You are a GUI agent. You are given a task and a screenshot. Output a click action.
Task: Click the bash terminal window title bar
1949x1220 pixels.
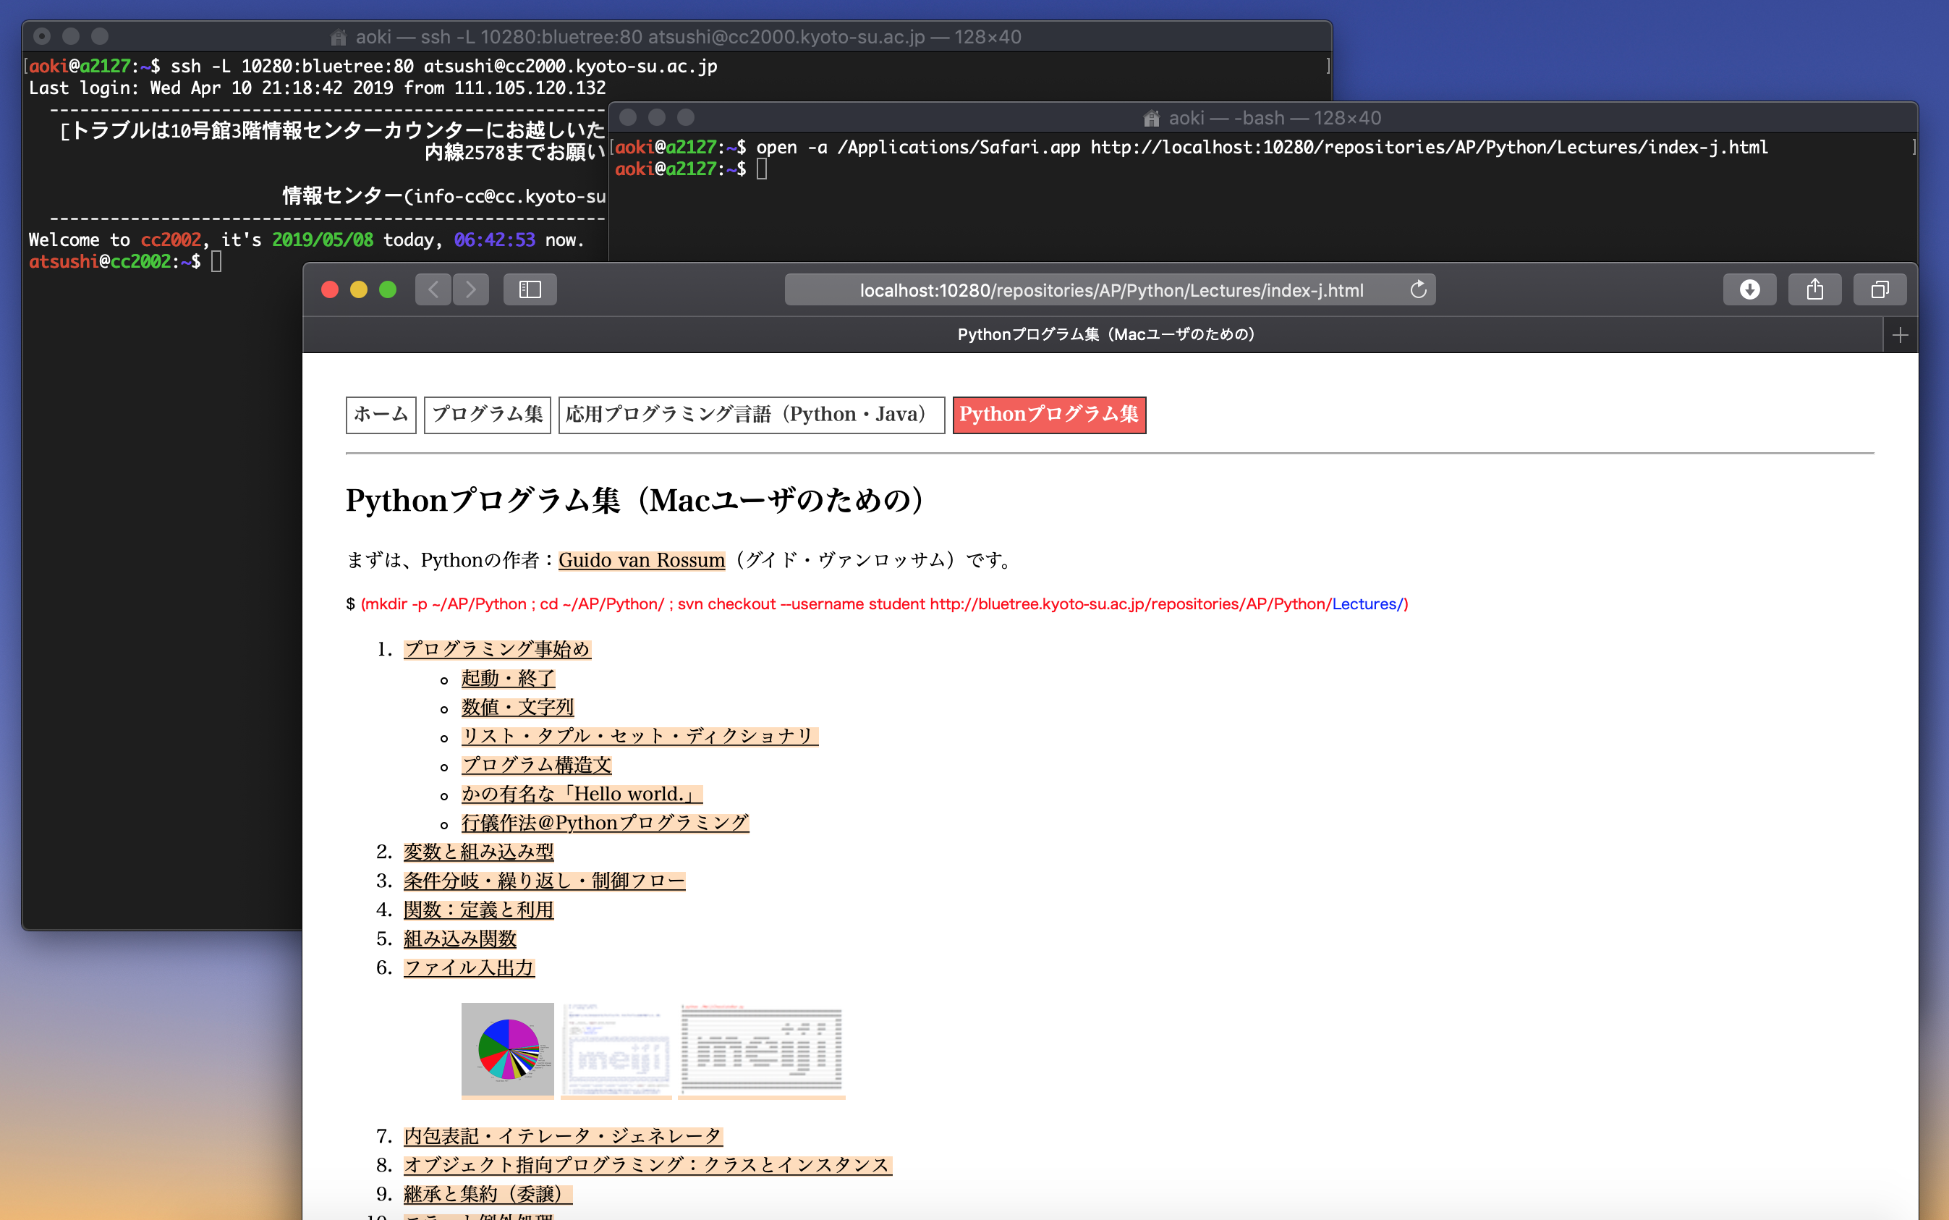click(1262, 118)
